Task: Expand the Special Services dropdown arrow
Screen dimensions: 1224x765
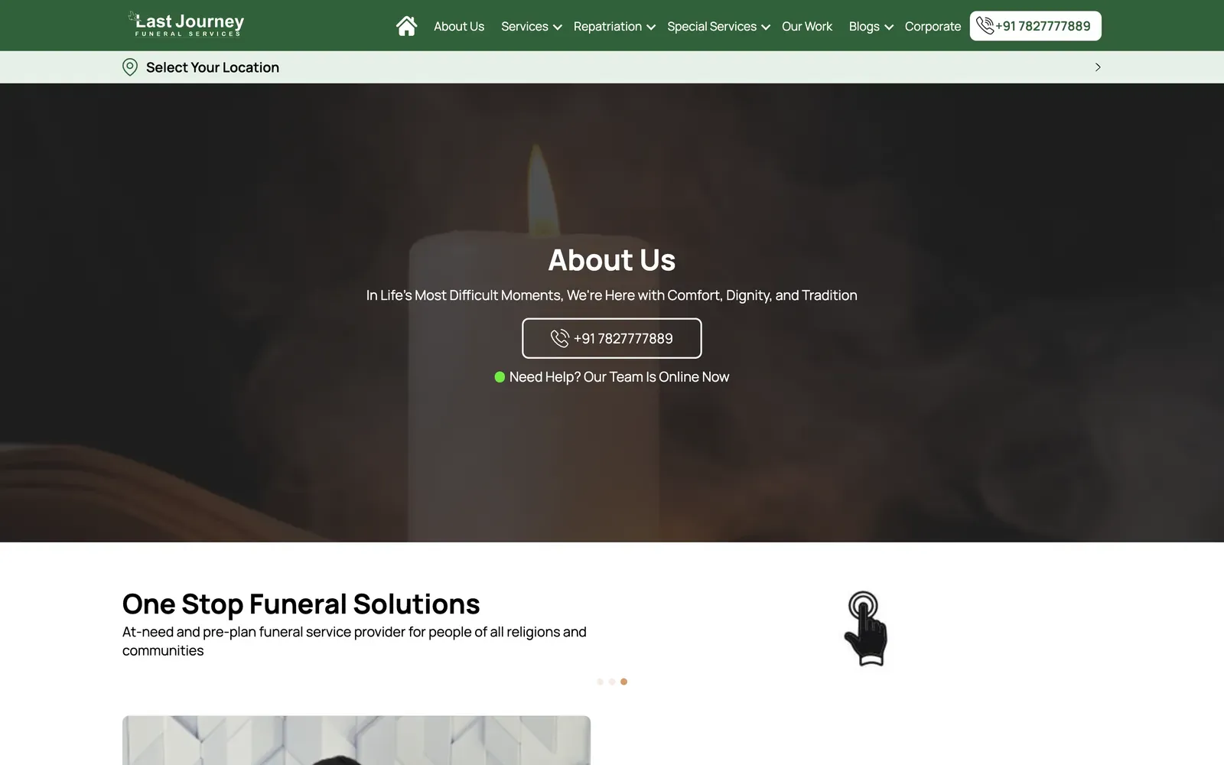Action: 766,28
